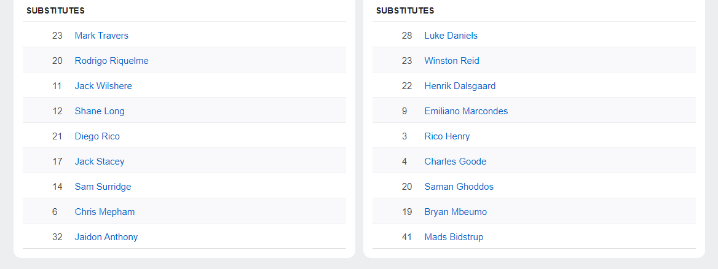Open Saman Ghoddos's profile
The height and width of the screenshot is (269, 718).
tap(459, 187)
